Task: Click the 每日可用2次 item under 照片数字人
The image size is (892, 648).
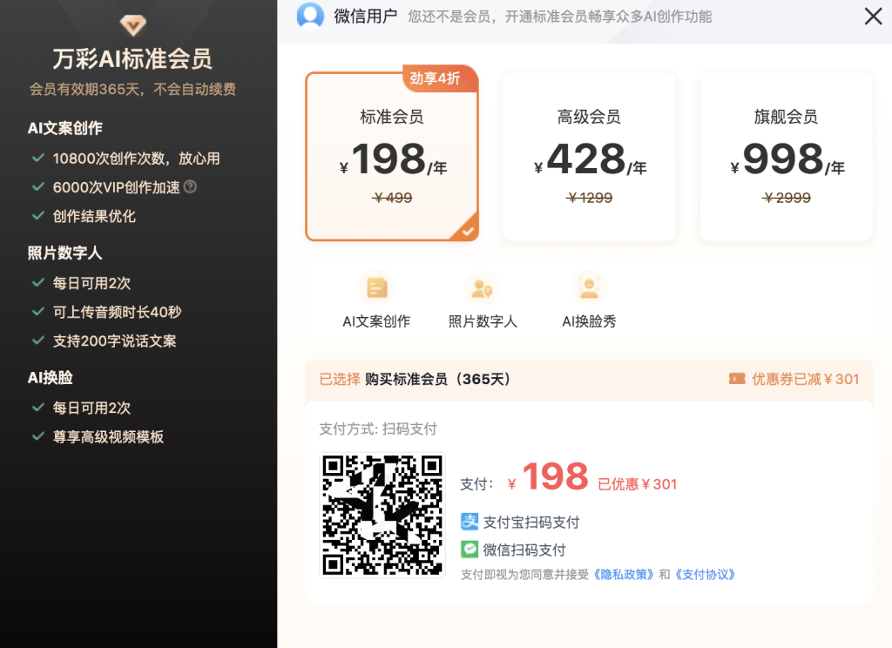Action: click(91, 283)
